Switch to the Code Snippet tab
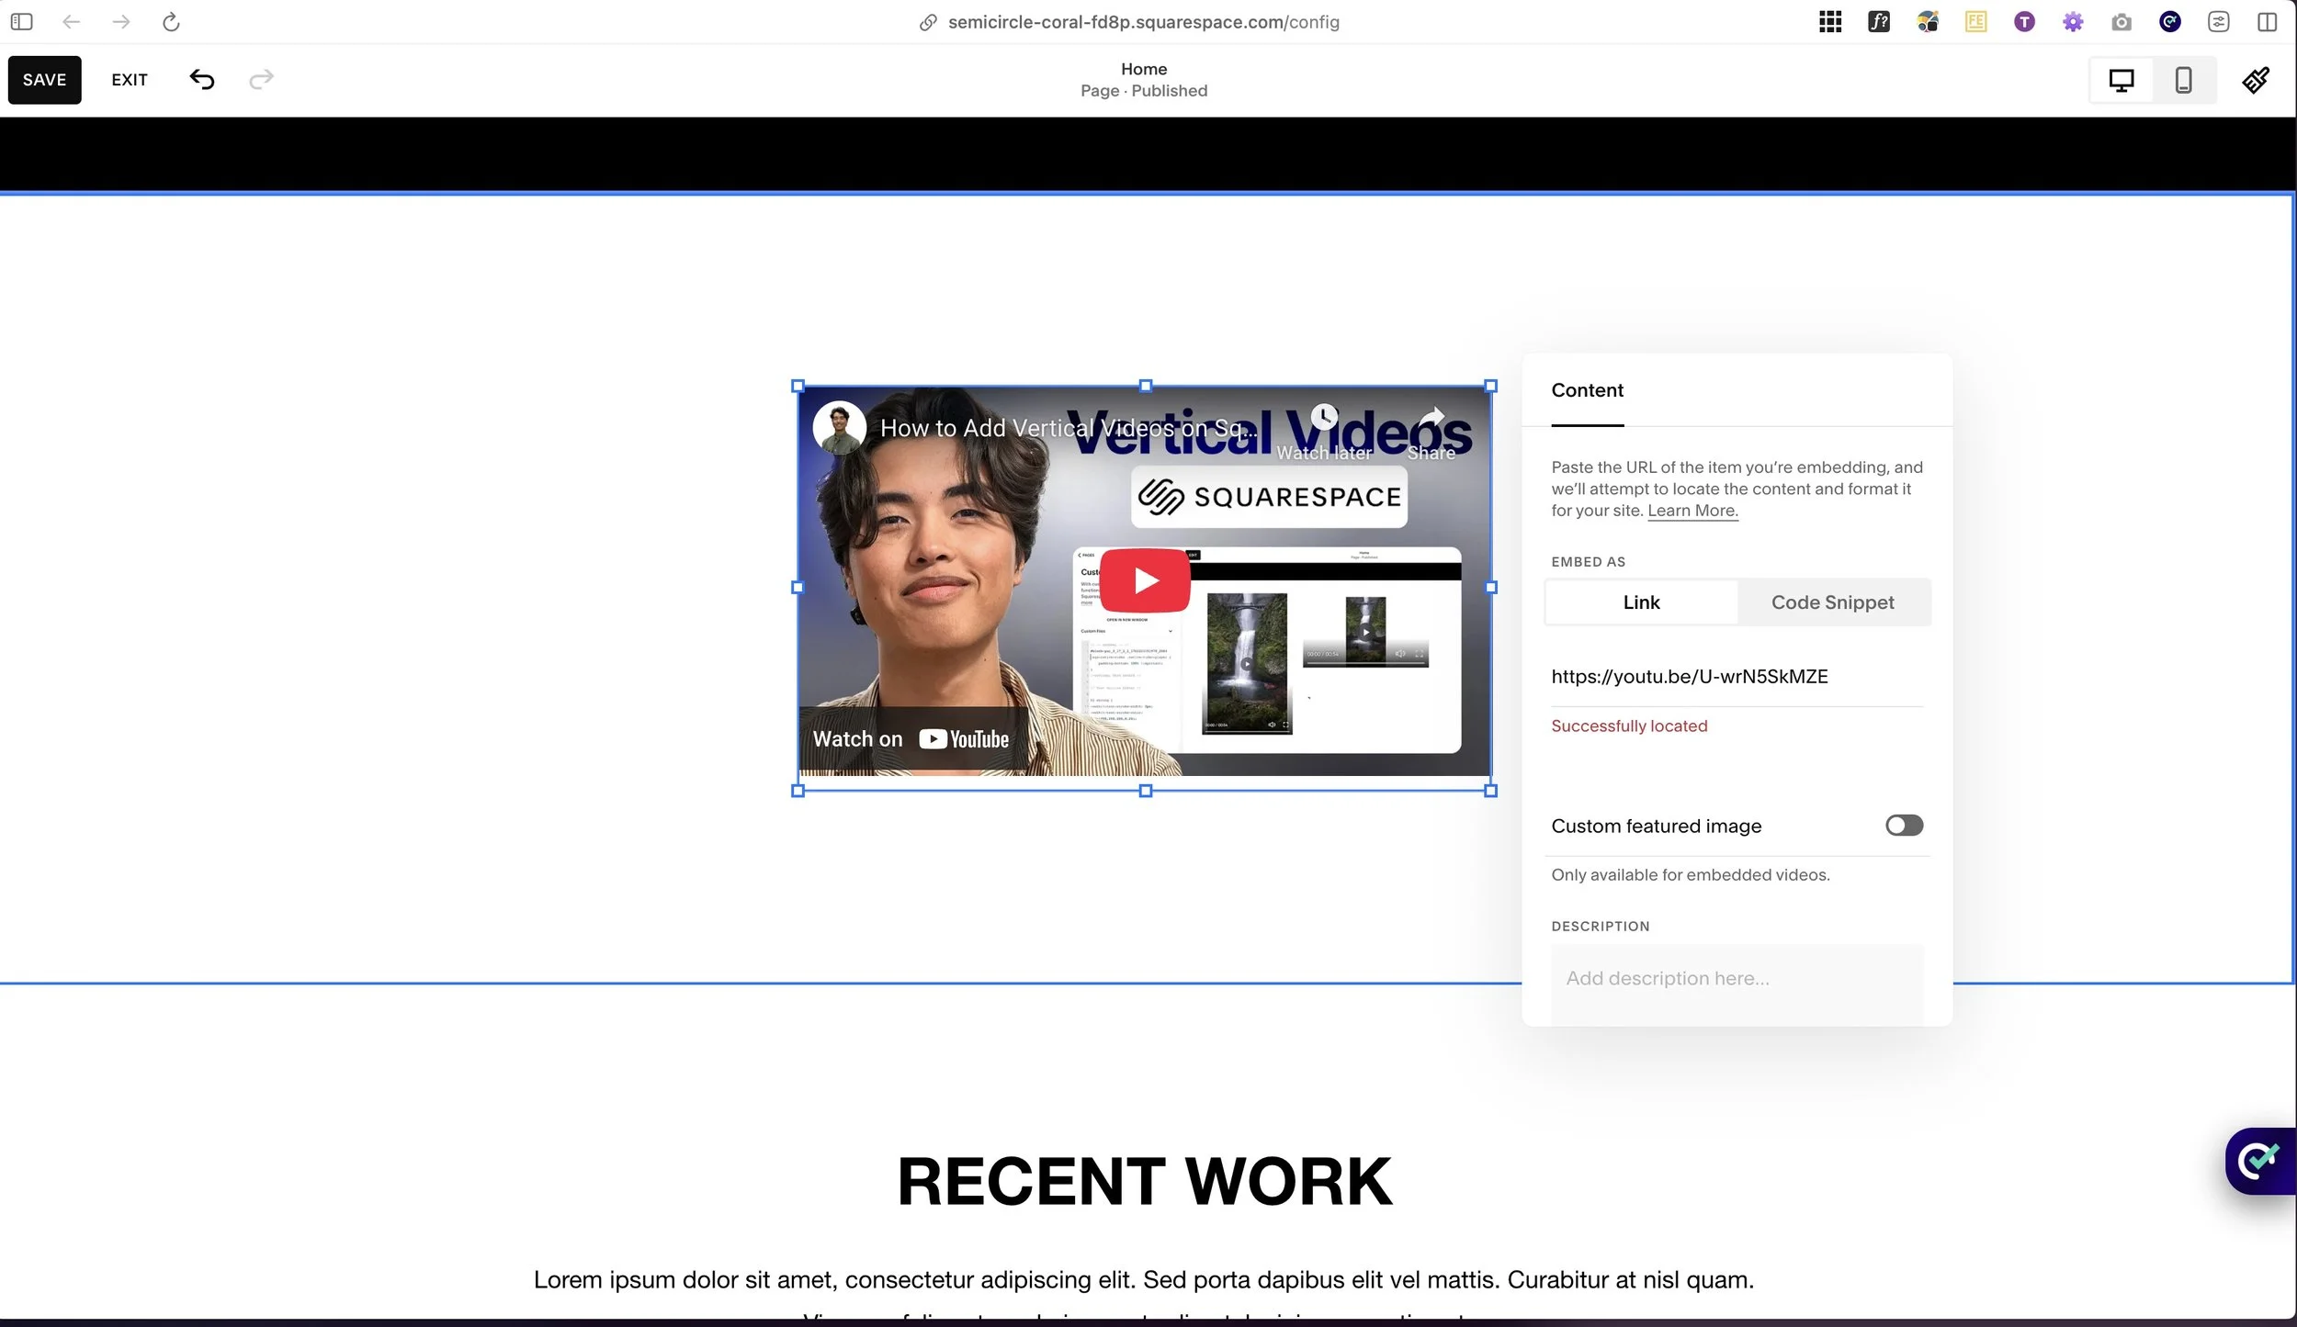 (x=1832, y=602)
